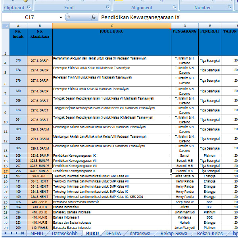The height and width of the screenshot is (238, 238).
Task: Switch to the Datasekolah sheet tab
Action: tap(65, 234)
